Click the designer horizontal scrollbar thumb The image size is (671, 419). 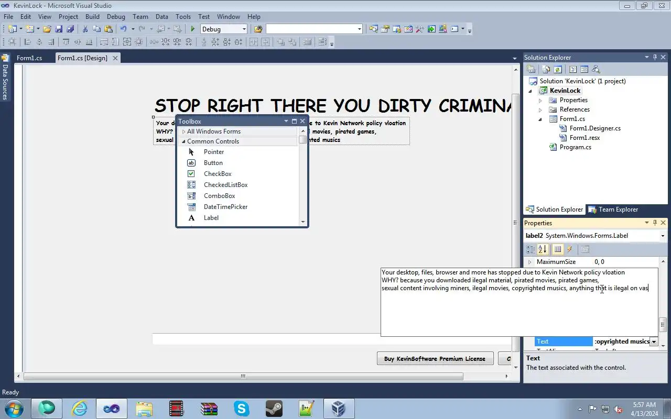[243, 376]
